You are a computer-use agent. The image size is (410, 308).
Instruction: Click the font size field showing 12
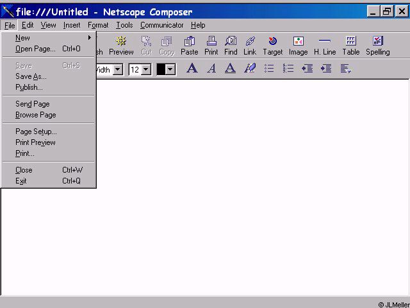(x=135, y=70)
